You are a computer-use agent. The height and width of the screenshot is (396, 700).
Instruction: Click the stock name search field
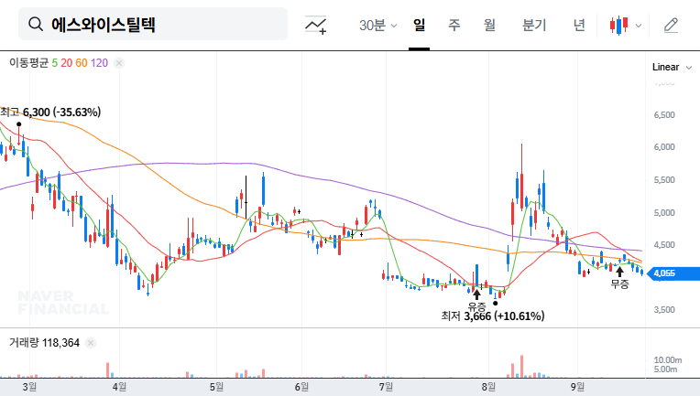[153, 24]
